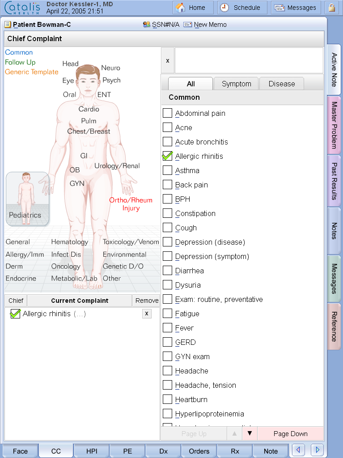Click the grey up triangle arrow
The image size is (343, 458).
point(235,433)
